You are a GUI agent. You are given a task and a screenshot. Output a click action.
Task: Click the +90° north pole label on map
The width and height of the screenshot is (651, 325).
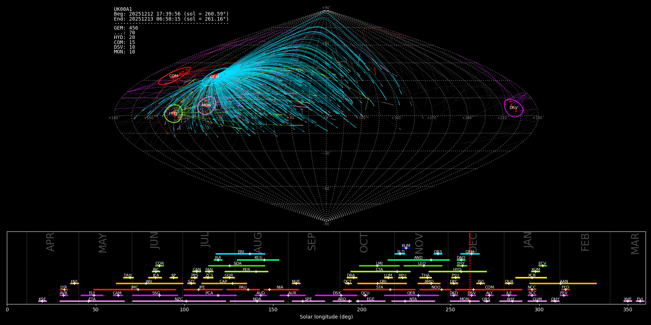click(x=326, y=8)
